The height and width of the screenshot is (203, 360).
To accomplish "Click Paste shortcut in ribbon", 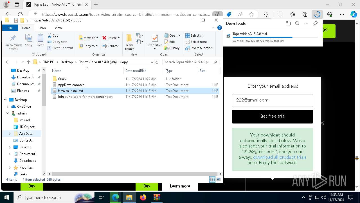I will coord(60,48).
